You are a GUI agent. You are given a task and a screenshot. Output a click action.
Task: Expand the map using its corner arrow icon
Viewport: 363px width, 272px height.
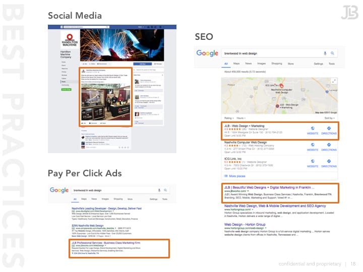(334, 81)
